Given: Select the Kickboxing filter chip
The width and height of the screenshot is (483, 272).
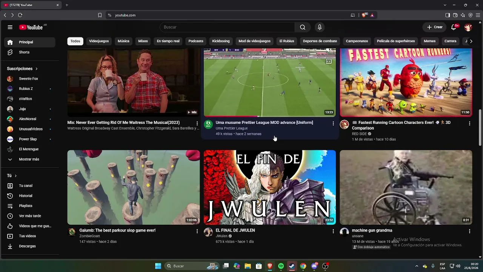Looking at the screenshot, I should [221, 41].
